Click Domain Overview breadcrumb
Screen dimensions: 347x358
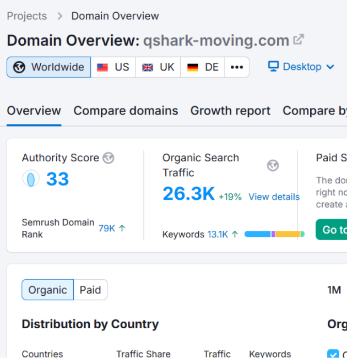tap(115, 16)
